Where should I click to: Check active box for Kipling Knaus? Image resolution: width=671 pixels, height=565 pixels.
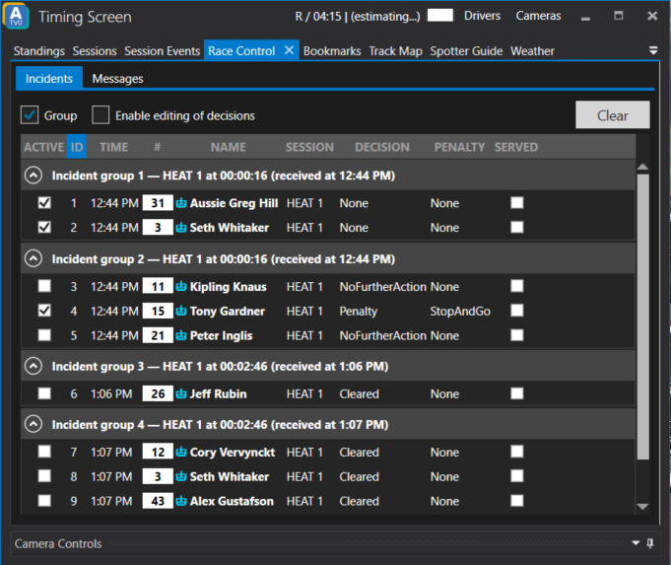pos(44,286)
